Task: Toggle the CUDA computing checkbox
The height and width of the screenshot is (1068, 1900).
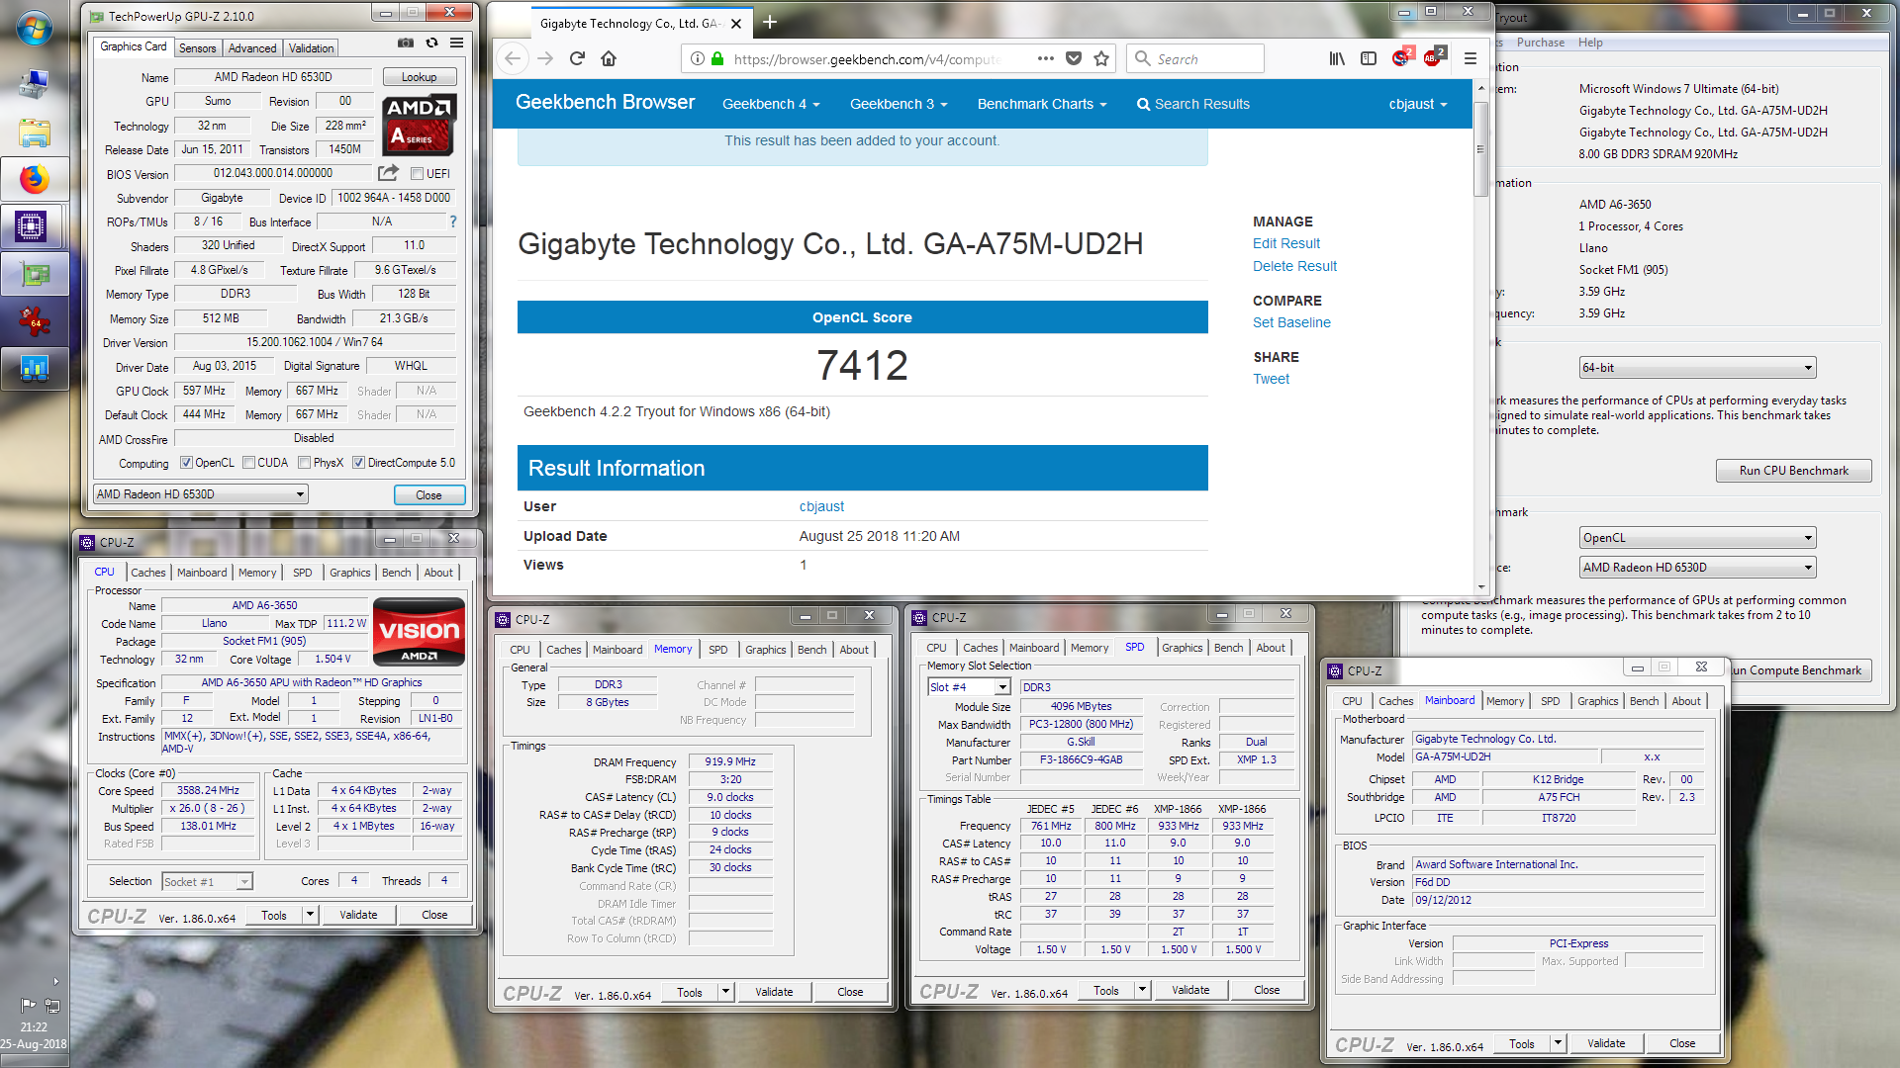Action: (249, 463)
